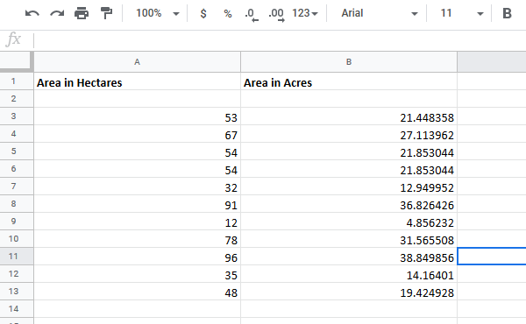The width and height of the screenshot is (526, 324).
Task: Click the cell containing 12
Action: [138, 222]
